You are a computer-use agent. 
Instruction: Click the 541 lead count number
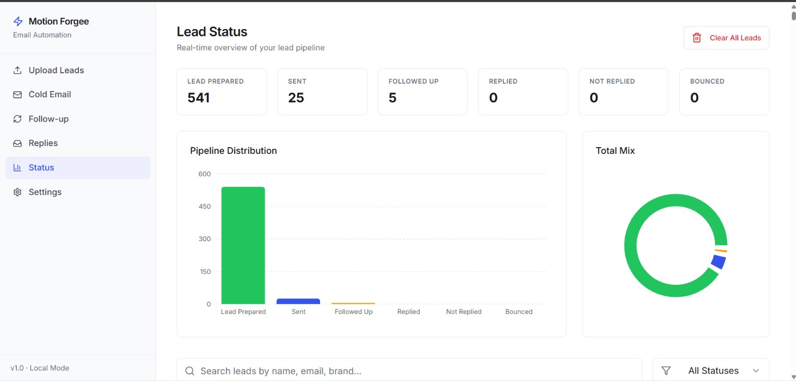point(198,98)
